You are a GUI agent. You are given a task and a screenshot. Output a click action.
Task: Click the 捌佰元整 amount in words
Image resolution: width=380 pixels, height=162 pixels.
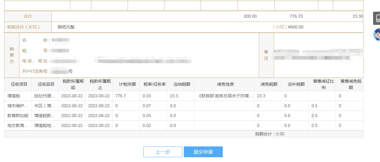pyautogui.click(x=66, y=27)
